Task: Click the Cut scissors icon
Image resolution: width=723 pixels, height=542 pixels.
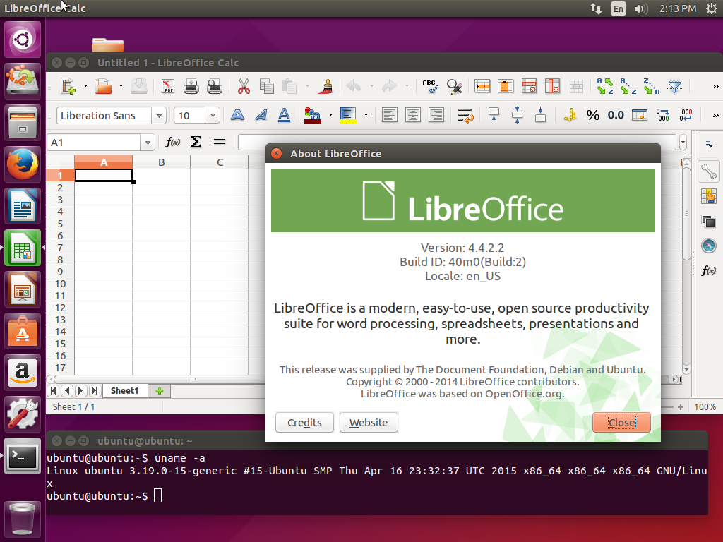Action: [x=244, y=86]
